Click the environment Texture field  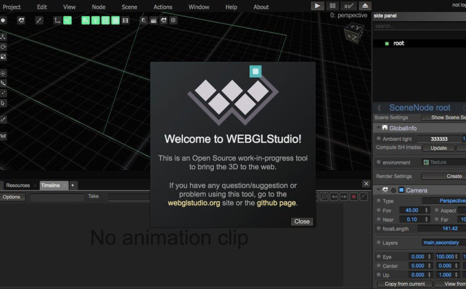(444, 162)
